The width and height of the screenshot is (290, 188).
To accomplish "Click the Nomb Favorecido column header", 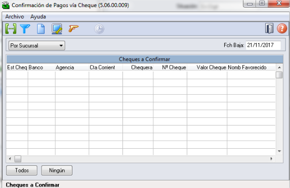I will 251,68.
